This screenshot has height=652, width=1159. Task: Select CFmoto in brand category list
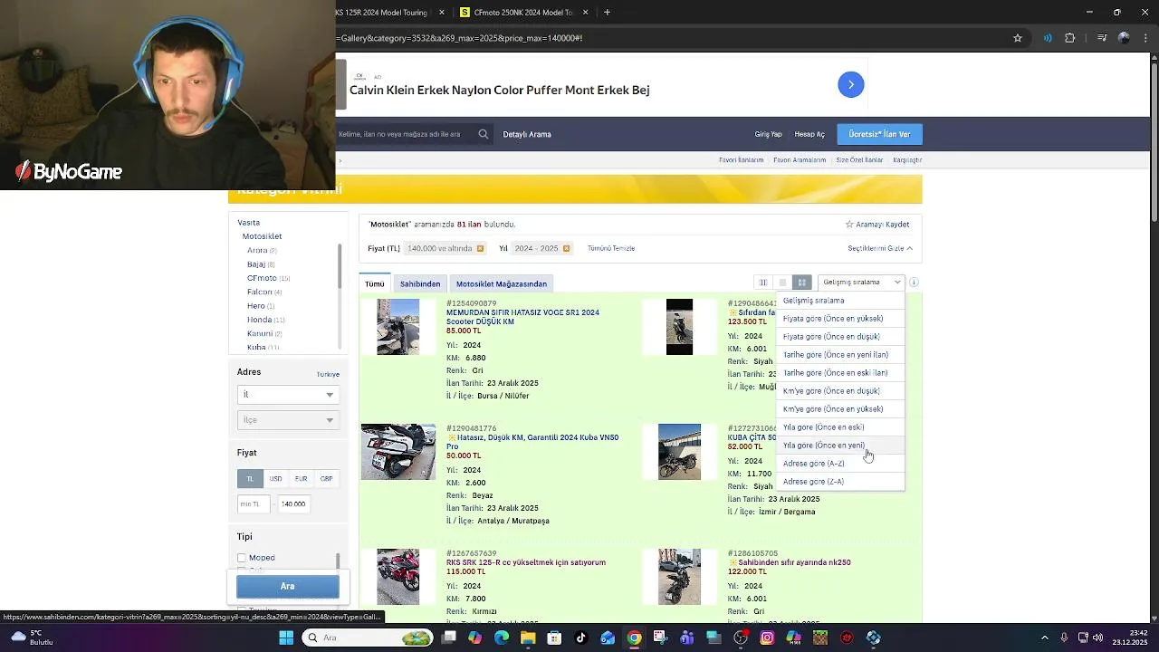pyautogui.click(x=262, y=278)
